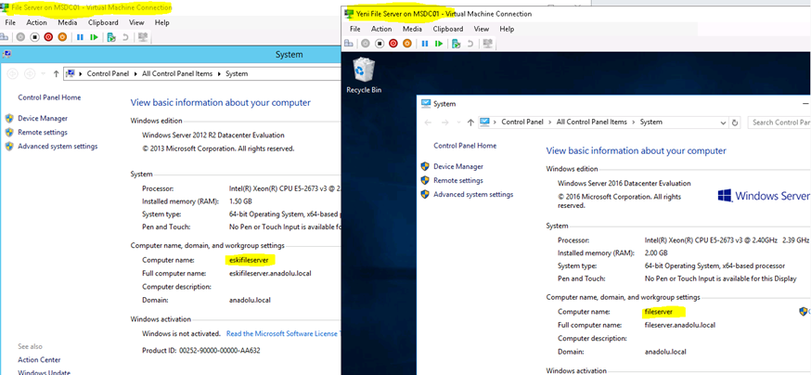Click green Reset icon in Yeni File Server window

tap(439, 44)
